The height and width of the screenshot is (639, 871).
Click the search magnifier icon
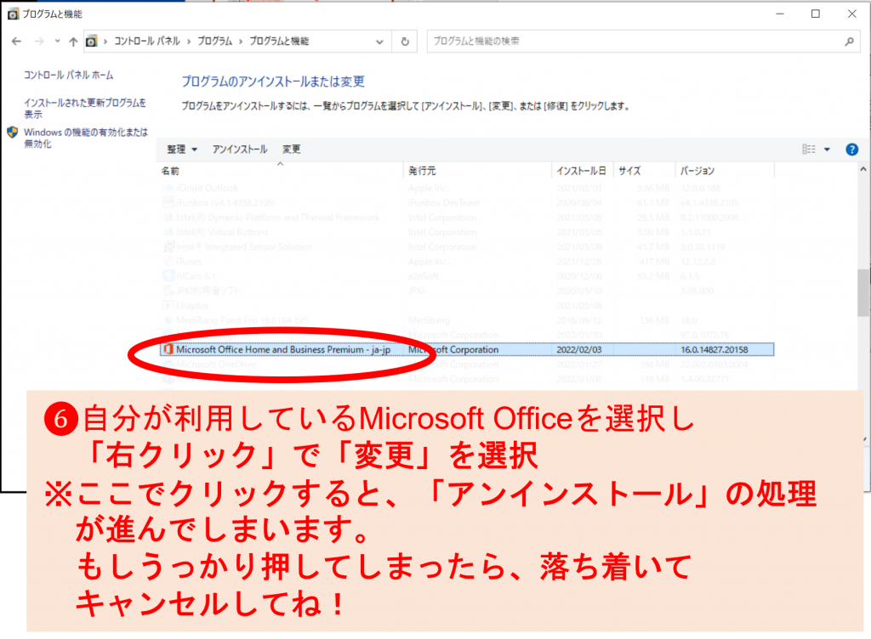(849, 41)
